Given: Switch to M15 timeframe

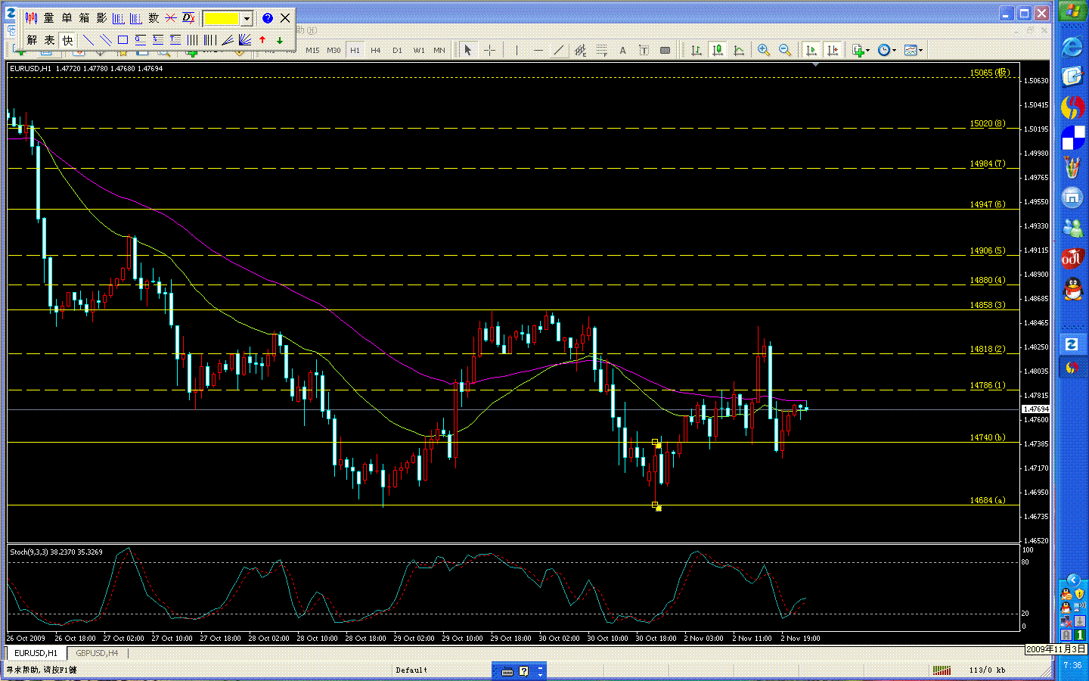Looking at the screenshot, I should pyautogui.click(x=312, y=50).
